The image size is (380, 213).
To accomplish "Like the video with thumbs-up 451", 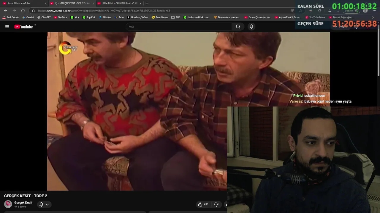I will coord(203,204).
